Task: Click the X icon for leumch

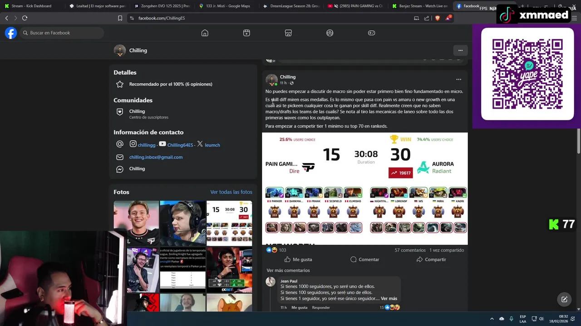Action: pyautogui.click(x=200, y=144)
